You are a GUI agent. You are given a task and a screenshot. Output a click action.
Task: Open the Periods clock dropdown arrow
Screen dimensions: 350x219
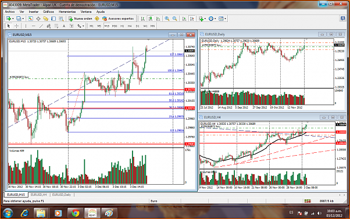(215, 19)
